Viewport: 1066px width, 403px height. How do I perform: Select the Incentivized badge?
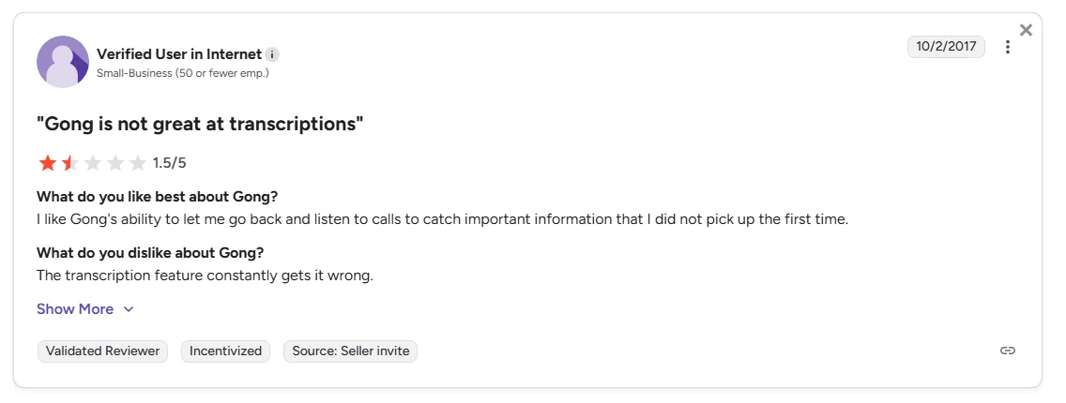click(225, 351)
